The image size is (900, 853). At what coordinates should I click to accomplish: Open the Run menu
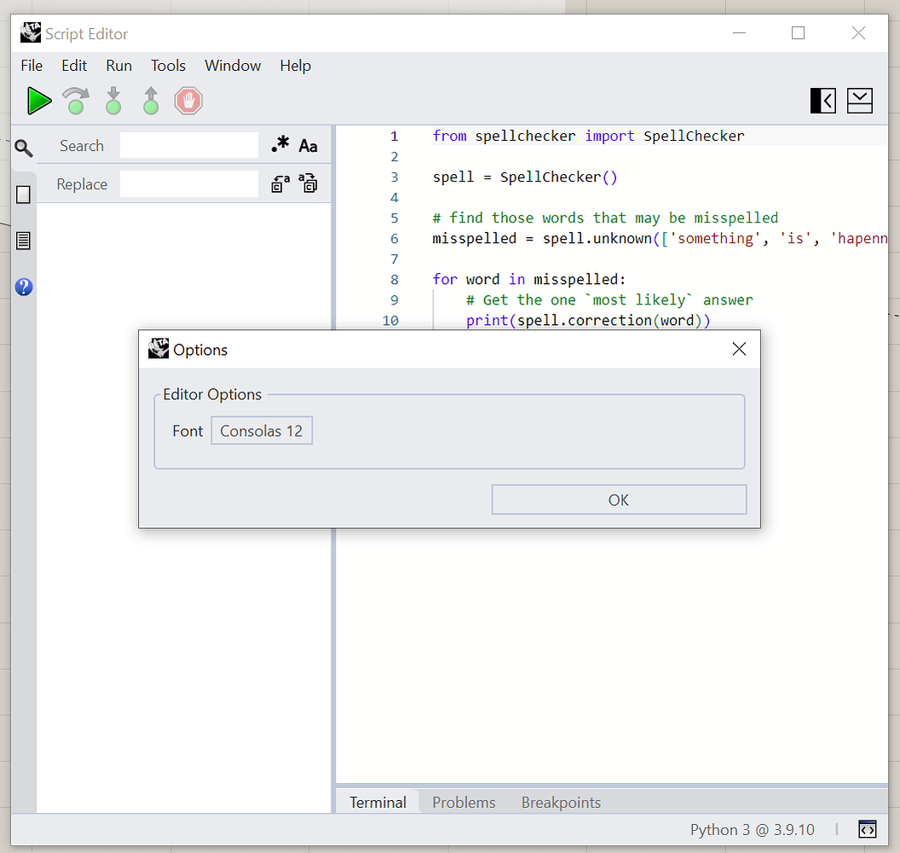(x=118, y=66)
